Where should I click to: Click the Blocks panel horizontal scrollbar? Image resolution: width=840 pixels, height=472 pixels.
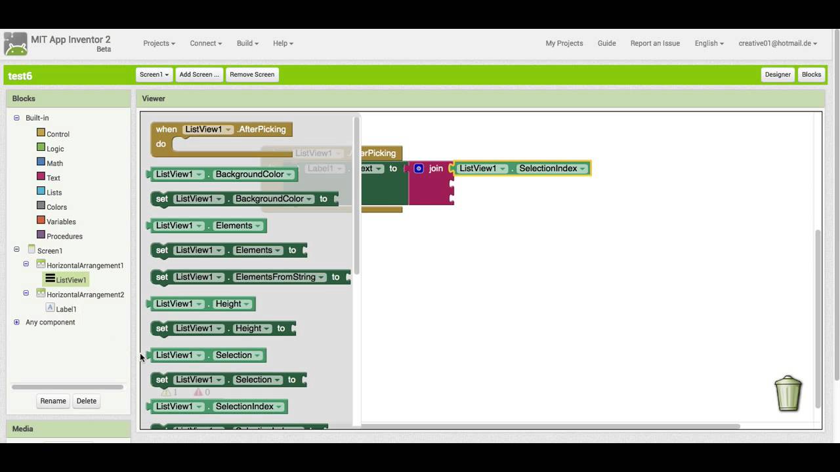coord(68,387)
